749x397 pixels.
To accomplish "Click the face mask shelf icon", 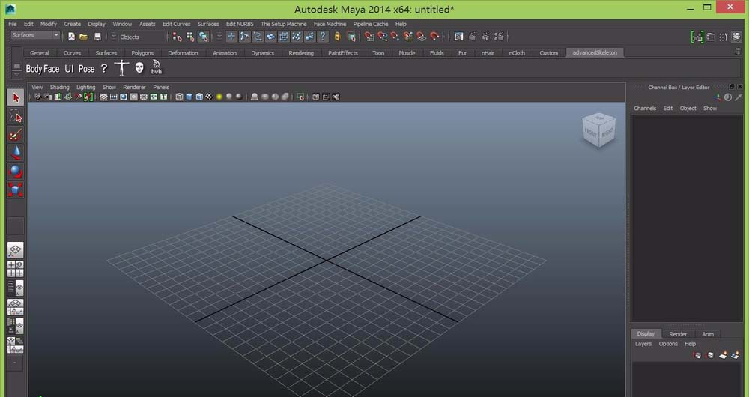I will [139, 68].
